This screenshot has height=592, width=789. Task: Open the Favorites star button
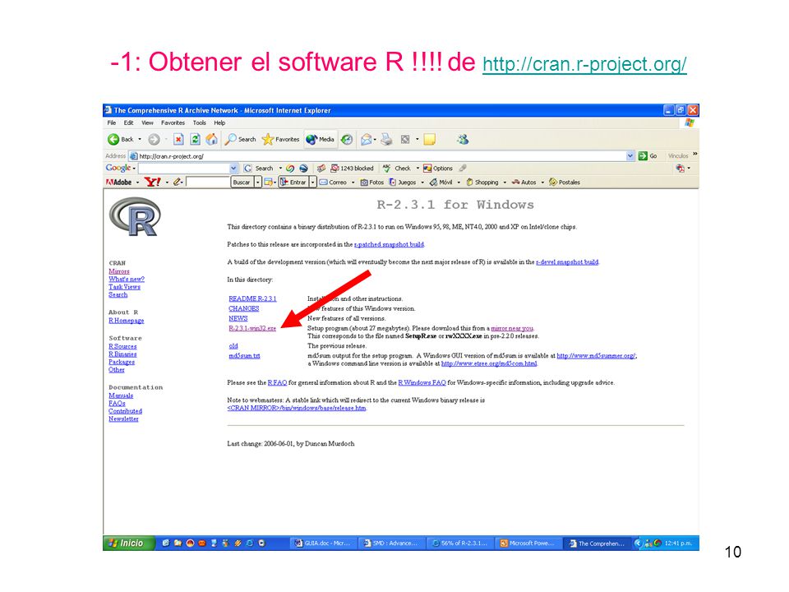pyautogui.click(x=281, y=140)
